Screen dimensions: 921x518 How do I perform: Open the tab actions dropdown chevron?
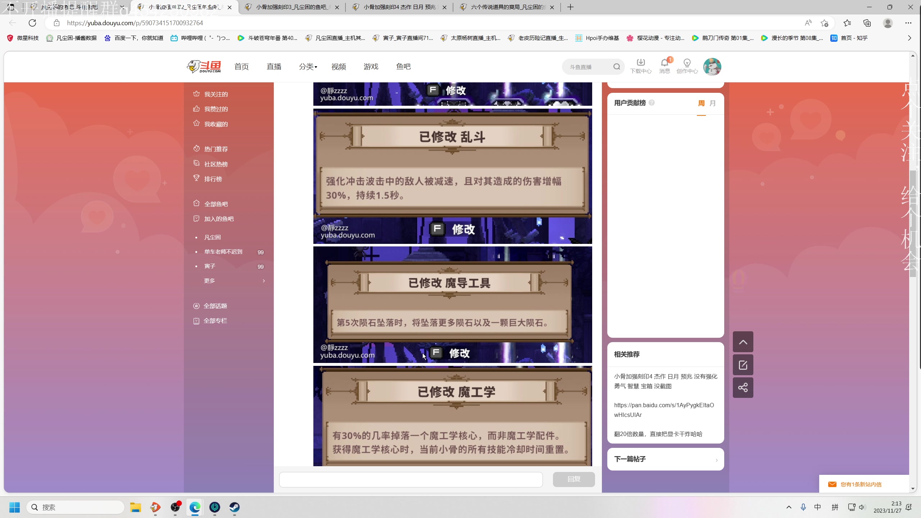pos(122,7)
